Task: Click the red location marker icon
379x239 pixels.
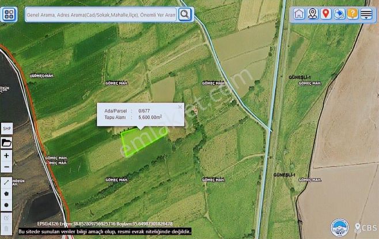Action: [x=326, y=14]
